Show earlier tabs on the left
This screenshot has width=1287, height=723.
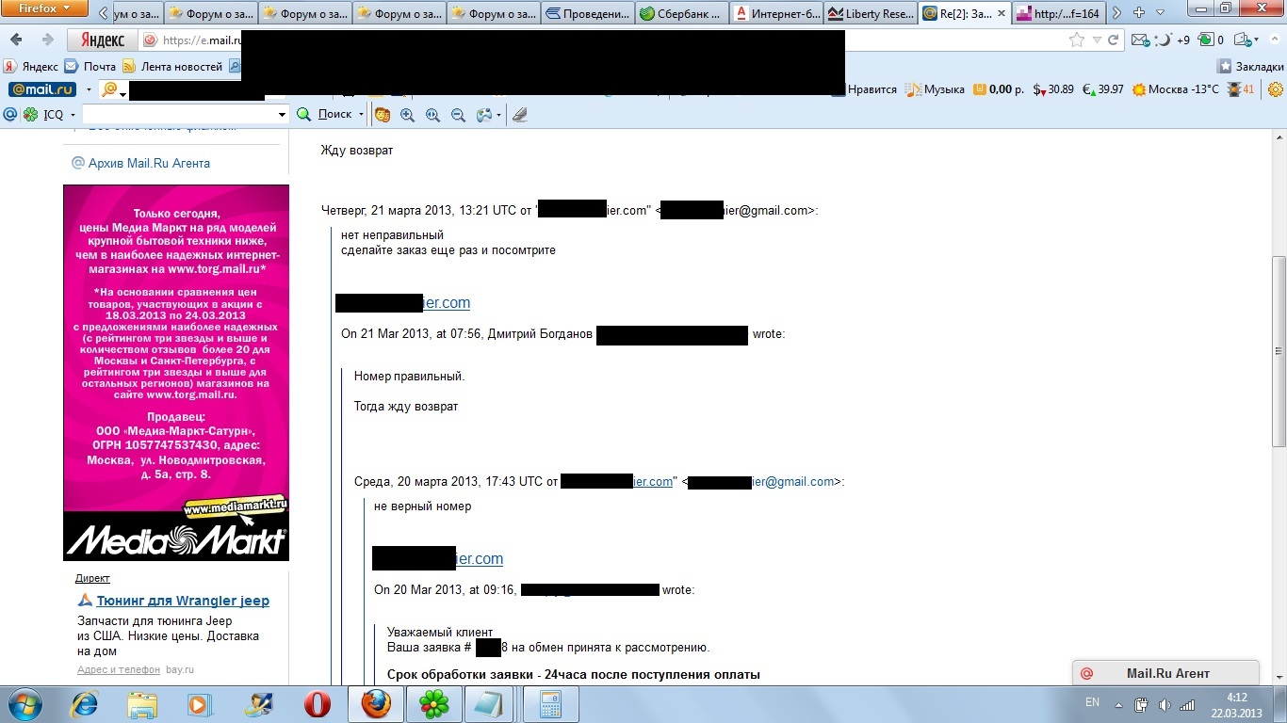tap(102, 12)
